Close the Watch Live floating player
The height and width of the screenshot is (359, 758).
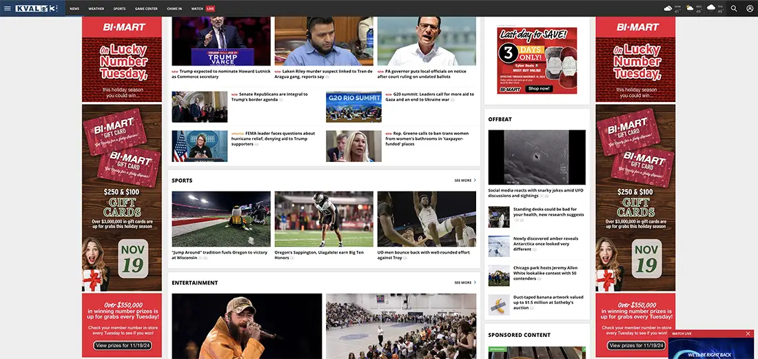748,334
